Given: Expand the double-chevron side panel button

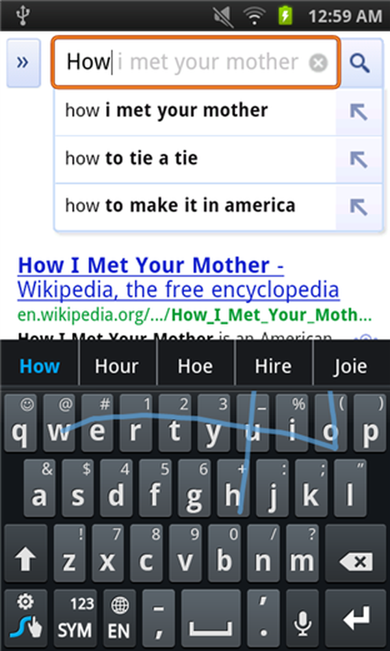Looking at the screenshot, I should (23, 62).
